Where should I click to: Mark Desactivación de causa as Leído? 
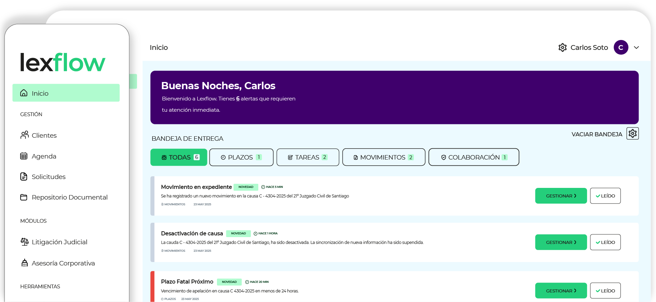605,242
